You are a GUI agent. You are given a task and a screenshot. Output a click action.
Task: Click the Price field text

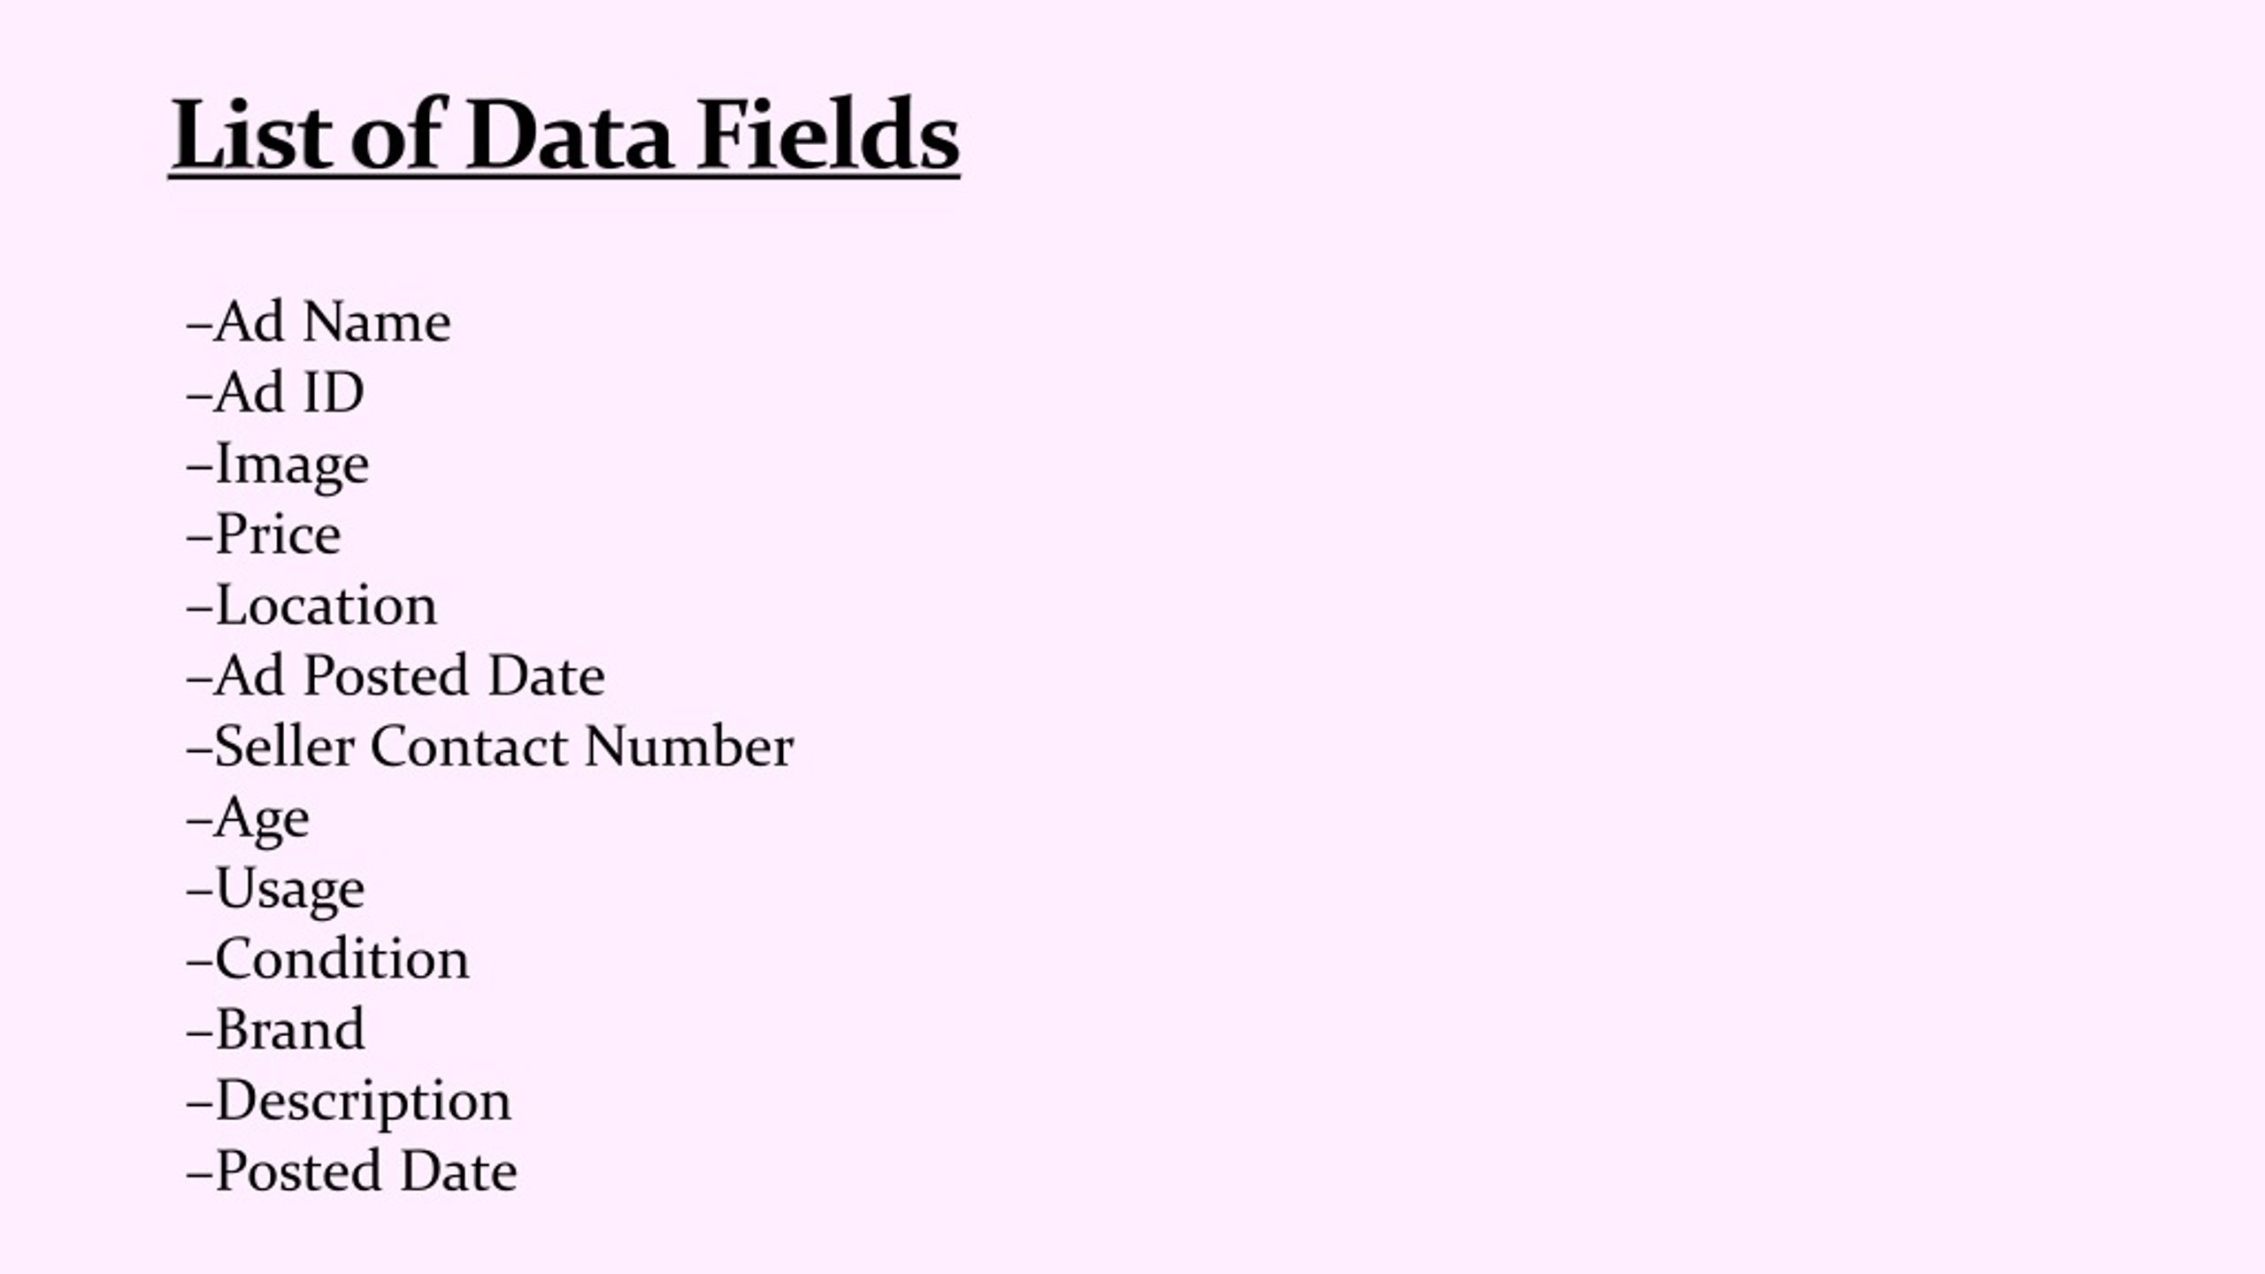[264, 533]
